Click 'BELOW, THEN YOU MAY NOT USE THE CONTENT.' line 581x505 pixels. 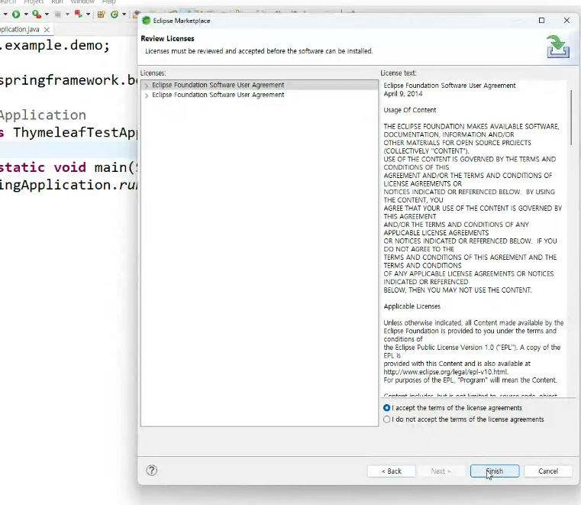click(457, 290)
